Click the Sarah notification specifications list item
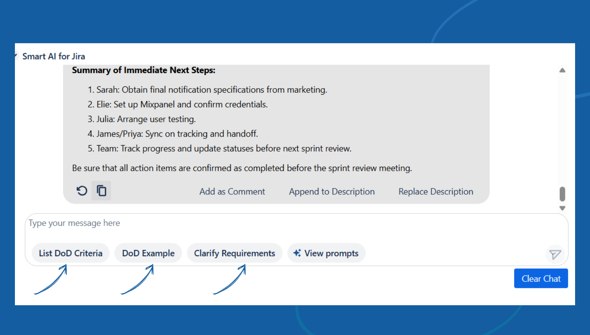590x335 pixels. pyautogui.click(x=207, y=90)
